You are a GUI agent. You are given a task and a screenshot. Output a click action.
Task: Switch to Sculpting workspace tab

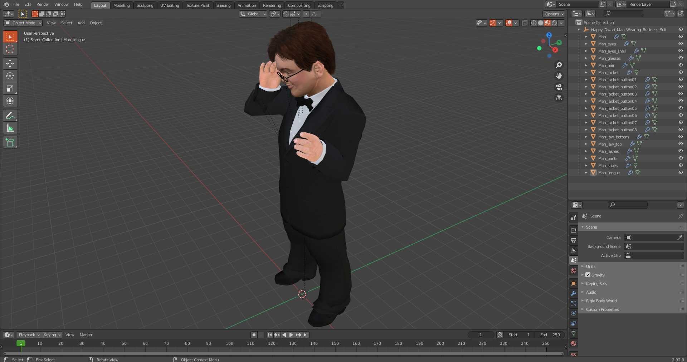point(145,5)
